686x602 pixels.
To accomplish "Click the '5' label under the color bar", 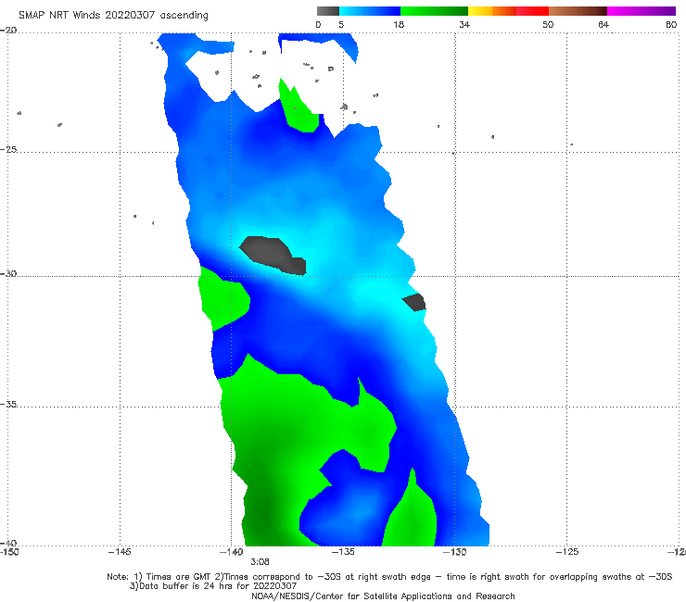I will tap(341, 25).
